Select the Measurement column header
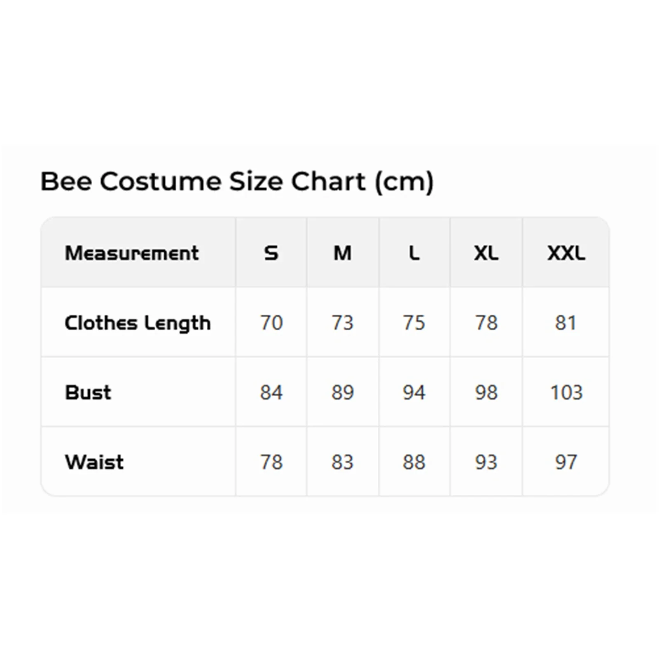Viewport: 659px width, 659px height. pos(132,252)
